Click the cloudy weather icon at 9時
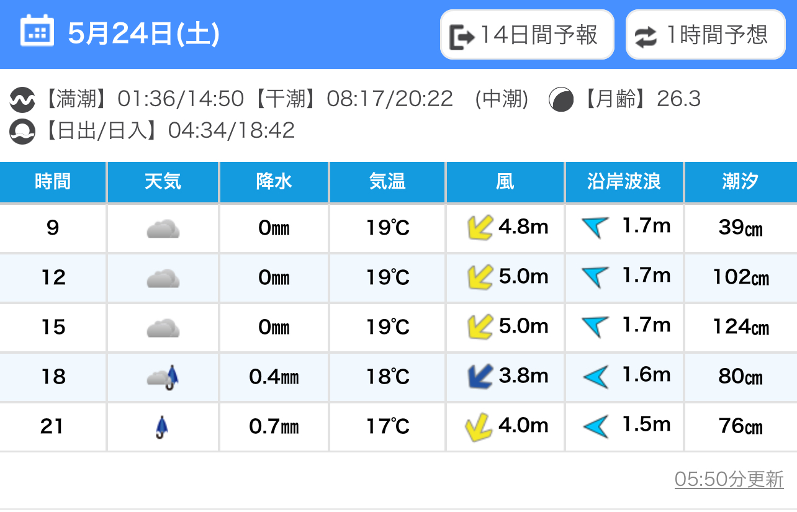The height and width of the screenshot is (512, 797). coord(163,229)
